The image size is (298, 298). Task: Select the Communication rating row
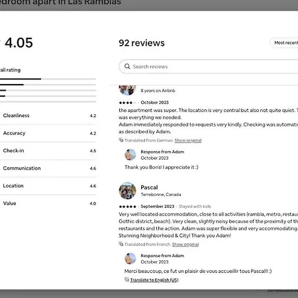pos(48,168)
